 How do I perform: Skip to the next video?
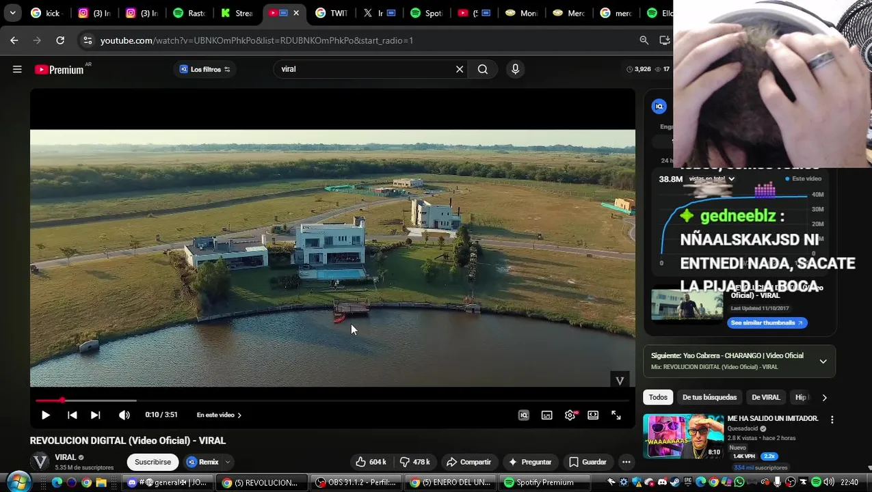[x=96, y=415]
